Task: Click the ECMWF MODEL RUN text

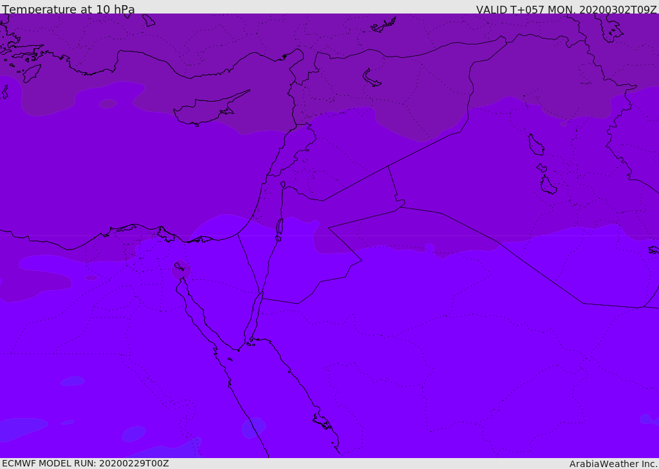Action: click(x=85, y=463)
